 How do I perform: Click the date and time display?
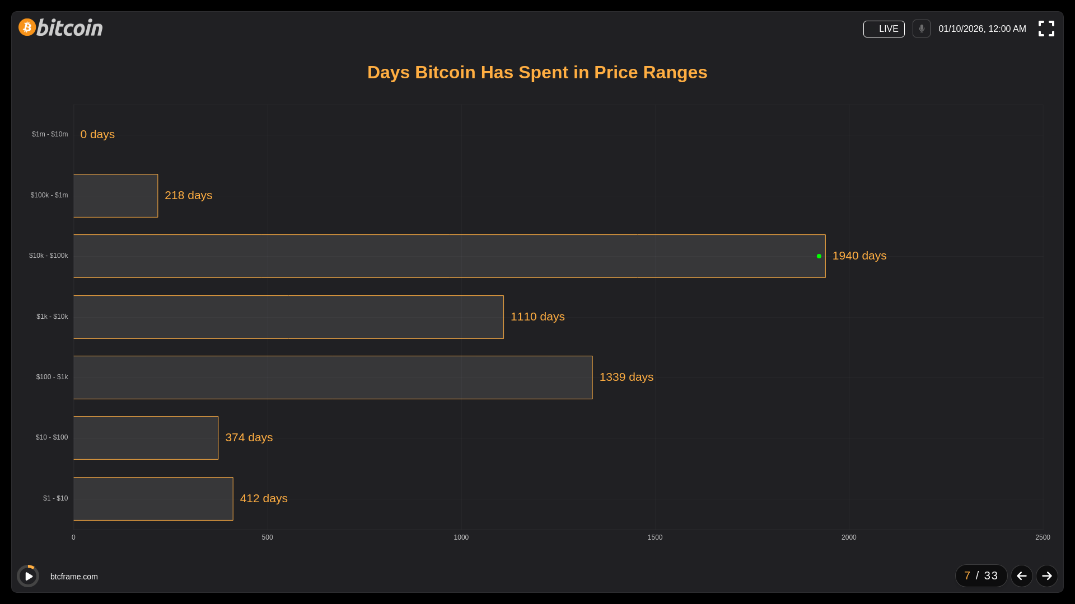tap(982, 29)
